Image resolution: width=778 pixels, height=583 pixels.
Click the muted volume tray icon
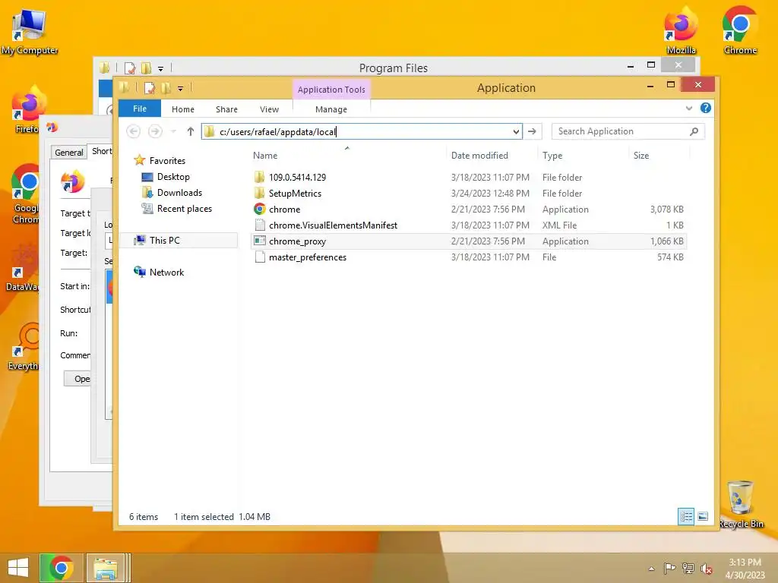pos(706,569)
